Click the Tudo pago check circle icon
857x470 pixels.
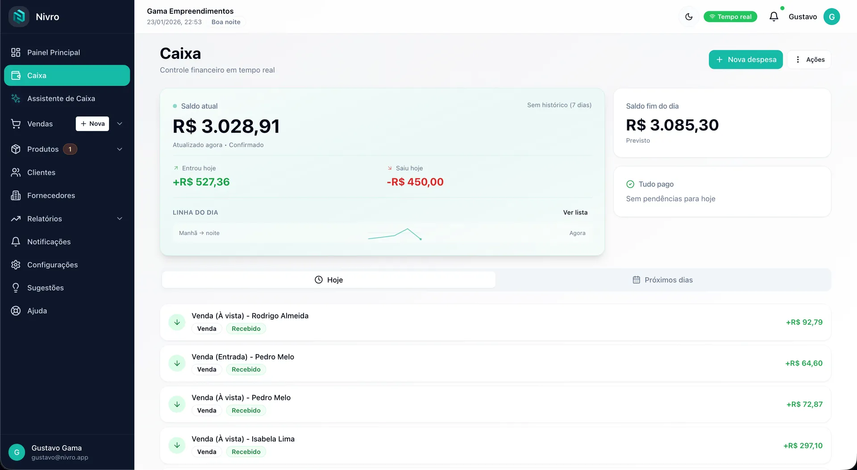coord(630,184)
